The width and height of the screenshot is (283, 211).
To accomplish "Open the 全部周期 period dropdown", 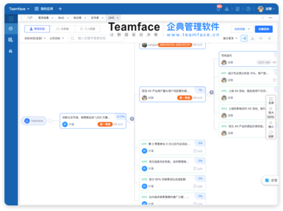I will 242,29.
